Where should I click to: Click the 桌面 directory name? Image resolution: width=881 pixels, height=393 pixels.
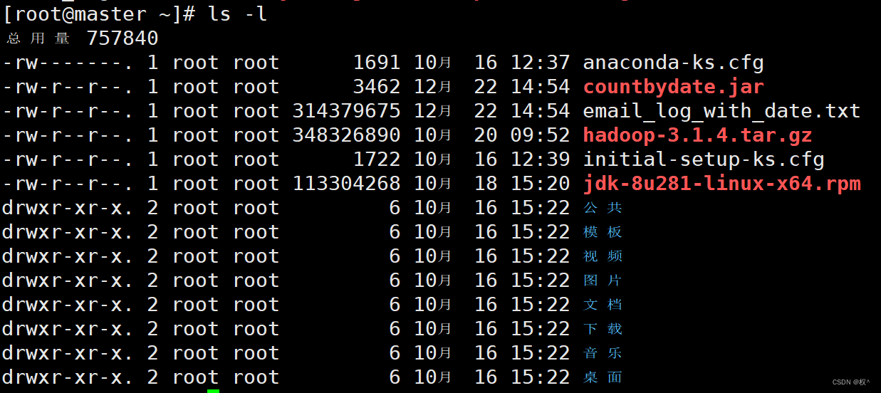(x=603, y=377)
